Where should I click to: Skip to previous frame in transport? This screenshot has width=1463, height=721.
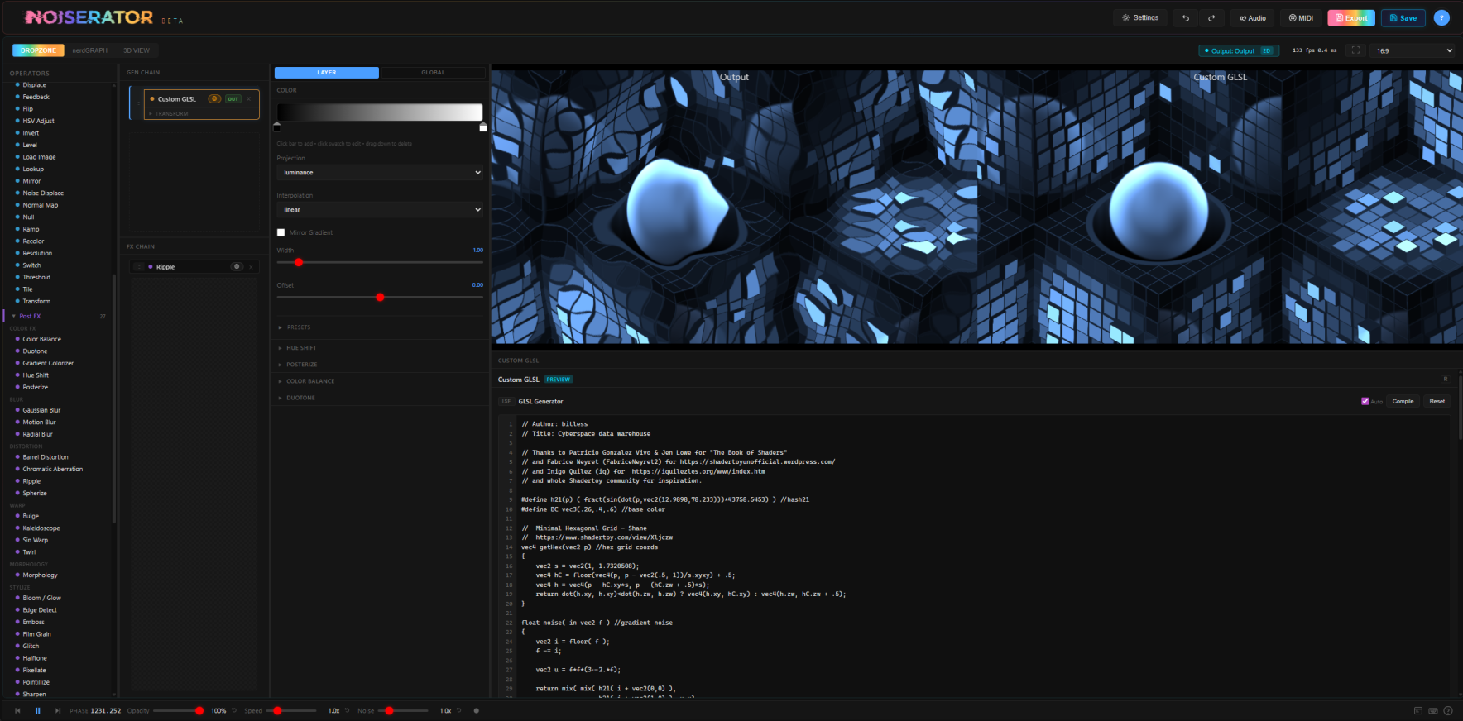17,710
